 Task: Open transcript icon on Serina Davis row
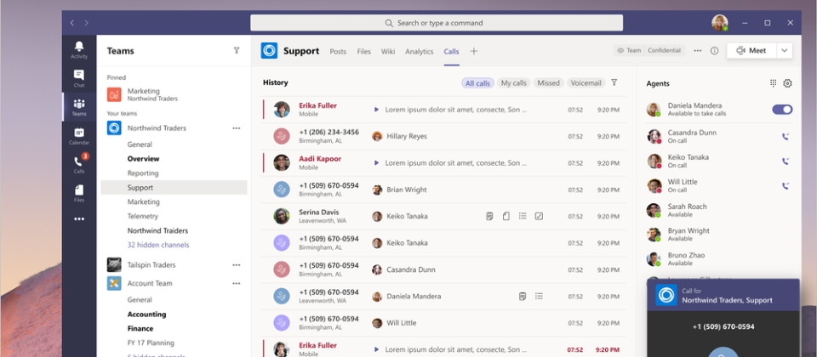click(x=489, y=216)
